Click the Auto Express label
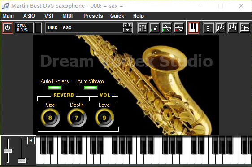 tap(55, 81)
